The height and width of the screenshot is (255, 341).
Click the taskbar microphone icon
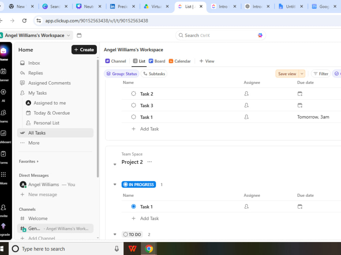(x=117, y=249)
